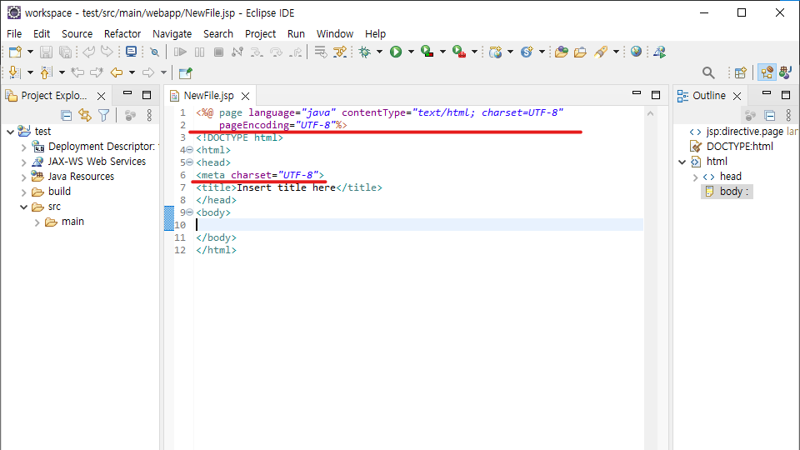Open the Refactor menu

[x=122, y=33]
